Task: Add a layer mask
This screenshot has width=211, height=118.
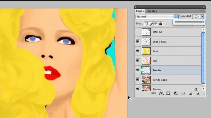Action: click(x=168, y=93)
